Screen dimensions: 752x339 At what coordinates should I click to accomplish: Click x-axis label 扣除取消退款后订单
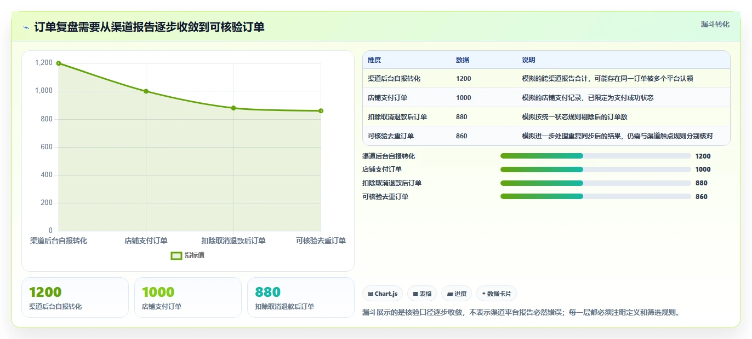click(233, 241)
